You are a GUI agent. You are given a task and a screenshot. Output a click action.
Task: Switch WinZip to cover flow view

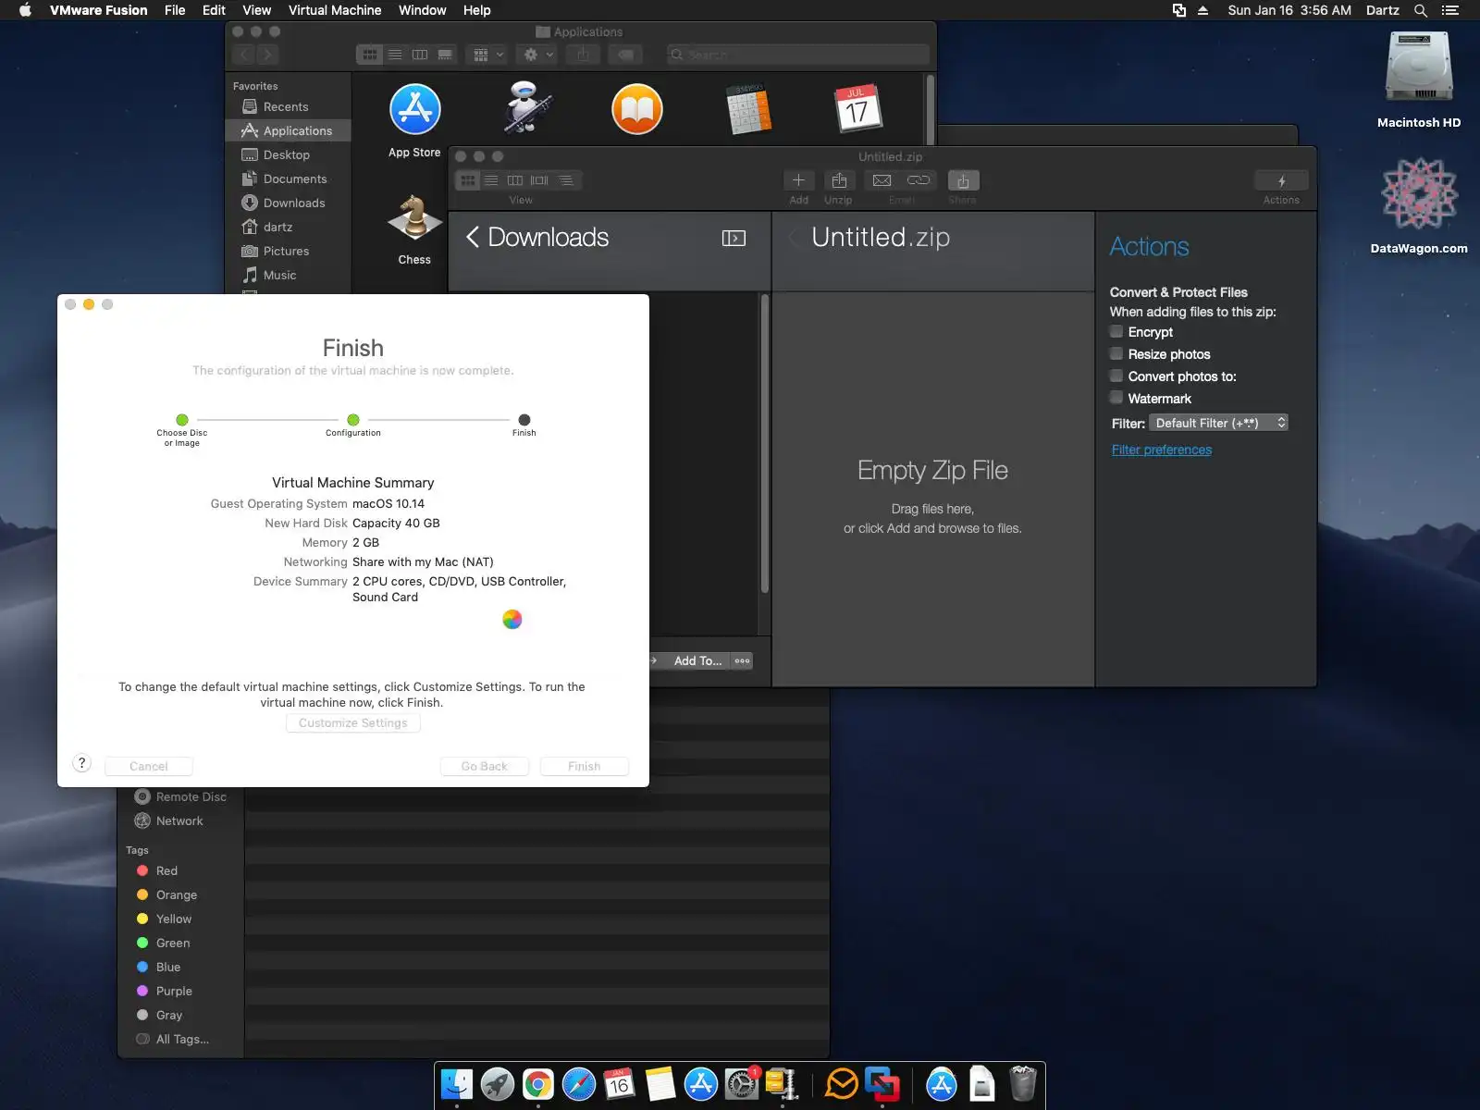pyautogui.click(x=539, y=180)
